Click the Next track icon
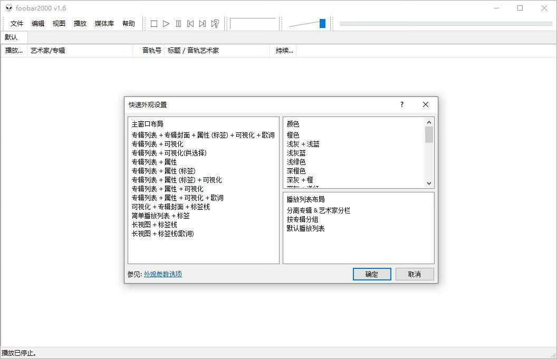Viewport: 557px width, 359px height. [203, 23]
